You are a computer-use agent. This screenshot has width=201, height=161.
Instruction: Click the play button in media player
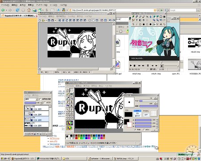point(131,65)
